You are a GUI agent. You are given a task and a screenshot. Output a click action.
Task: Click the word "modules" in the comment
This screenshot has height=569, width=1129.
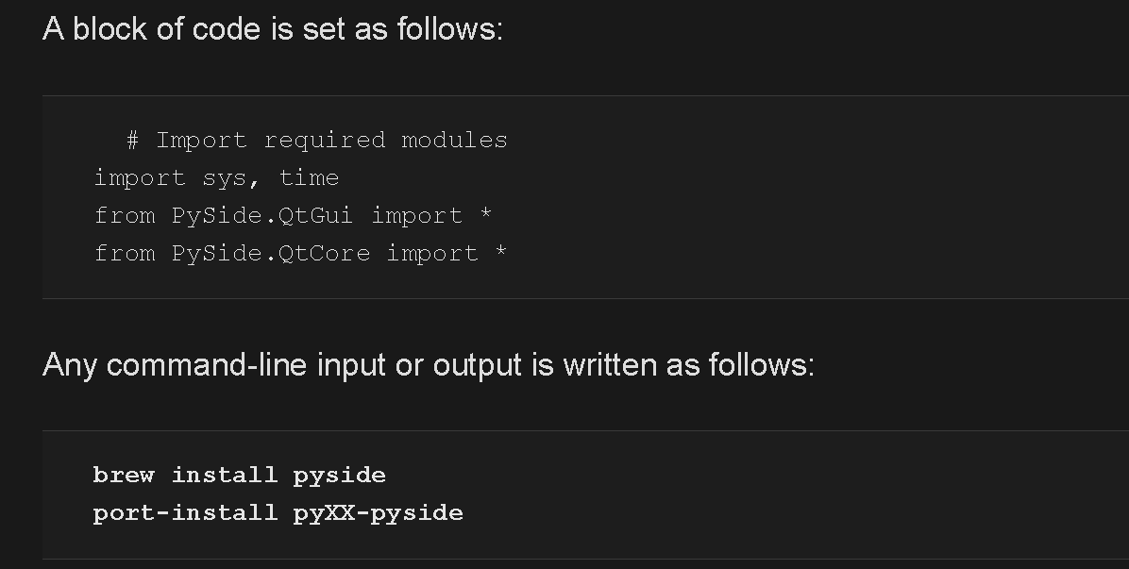[454, 141]
